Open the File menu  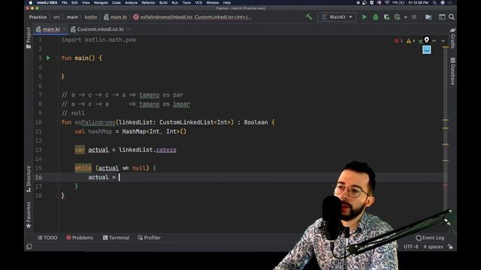tap(65, 2)
